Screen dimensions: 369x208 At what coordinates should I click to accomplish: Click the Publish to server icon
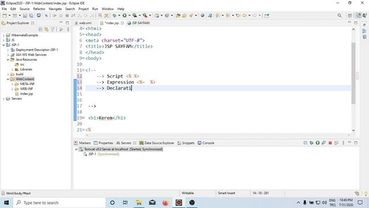336,143
